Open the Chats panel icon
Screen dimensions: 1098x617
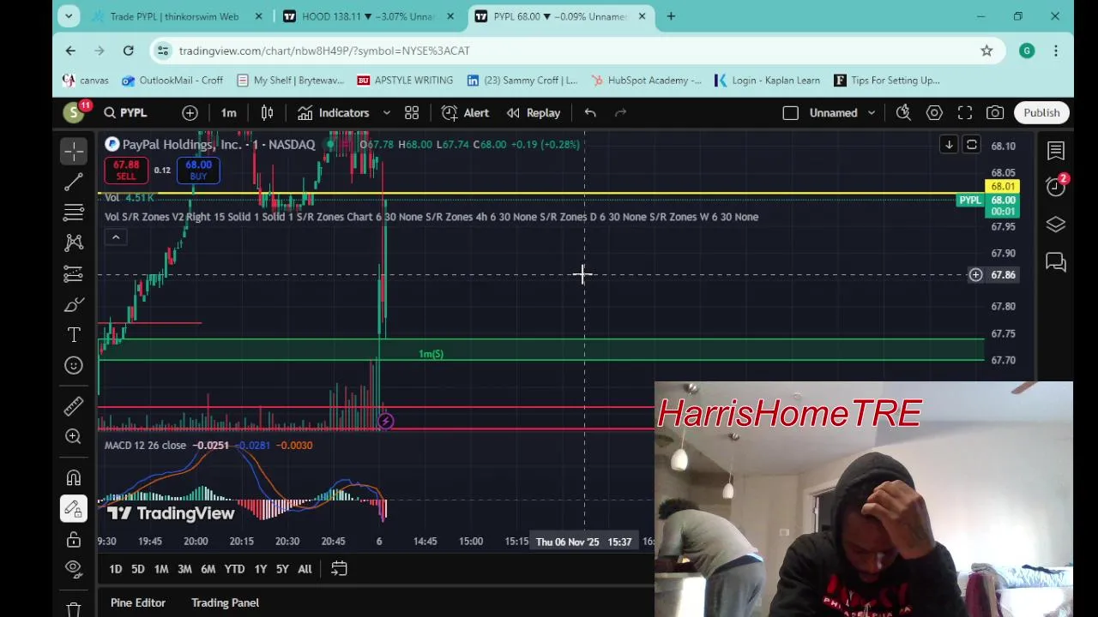click(1056, 261)
